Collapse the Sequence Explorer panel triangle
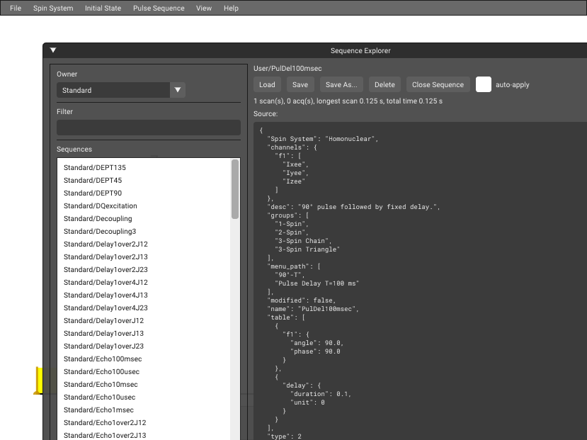This screenshot has width=587, height=440. 53,50
